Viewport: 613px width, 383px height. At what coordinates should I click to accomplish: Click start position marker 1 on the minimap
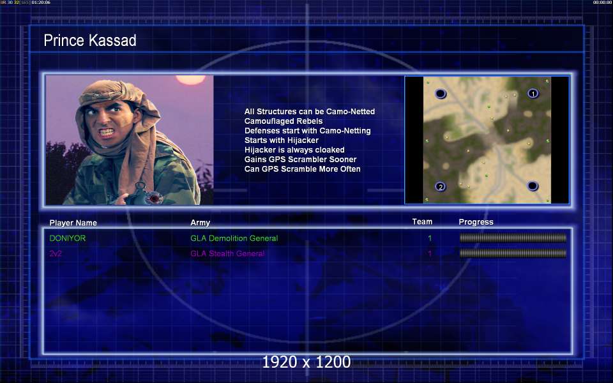pos(533,94)
